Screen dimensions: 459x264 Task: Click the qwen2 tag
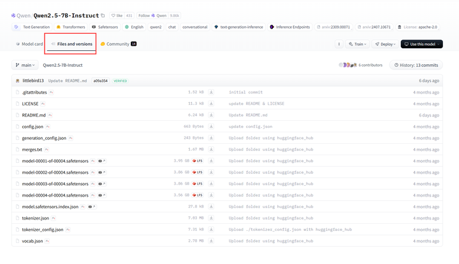pyautogui.click(x=156, y=27)
